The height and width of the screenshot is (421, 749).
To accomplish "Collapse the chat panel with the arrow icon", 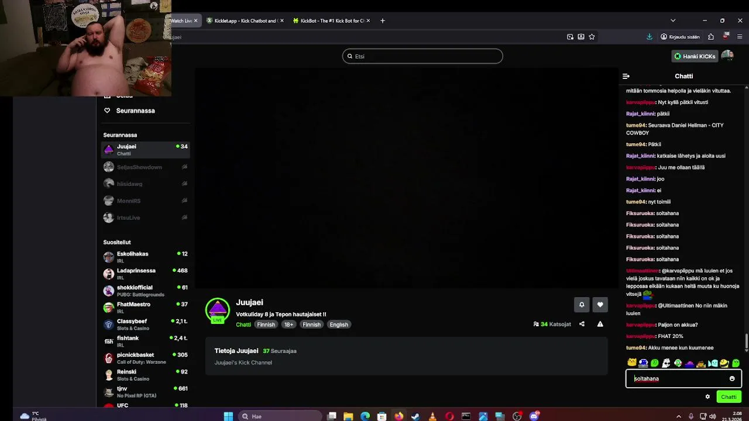I will 626,76.
